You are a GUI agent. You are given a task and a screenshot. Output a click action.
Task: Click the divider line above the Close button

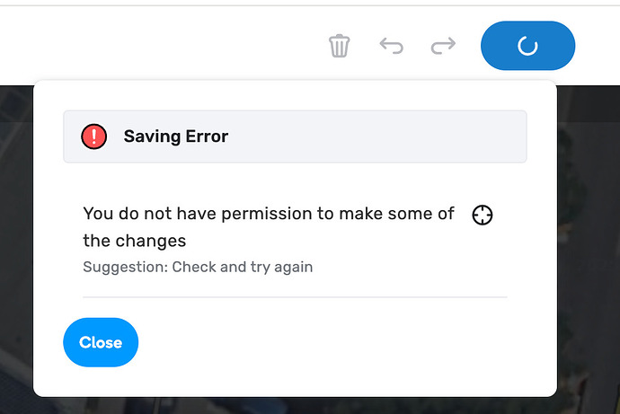(295, 296)
